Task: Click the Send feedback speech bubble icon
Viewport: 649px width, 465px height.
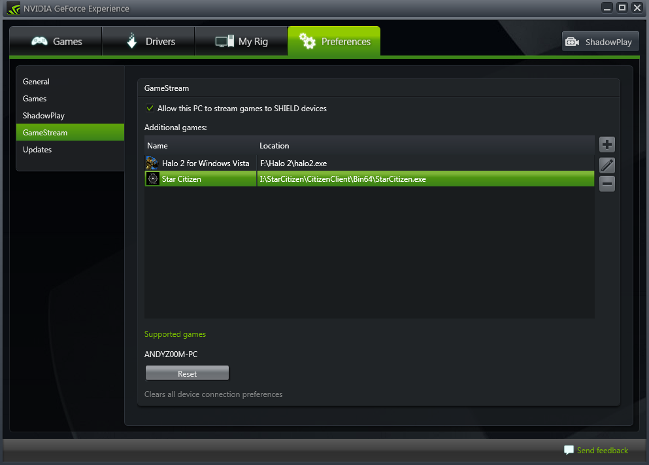Action: (x=567, y=450)
